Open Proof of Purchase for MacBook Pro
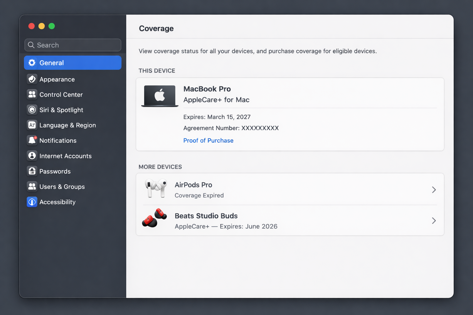 point(208,141)
